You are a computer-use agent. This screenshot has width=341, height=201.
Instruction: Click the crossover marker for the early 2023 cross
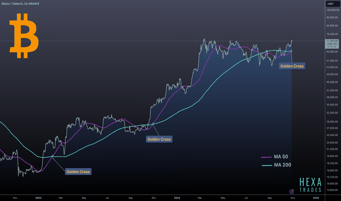click(x=52, y=156)
